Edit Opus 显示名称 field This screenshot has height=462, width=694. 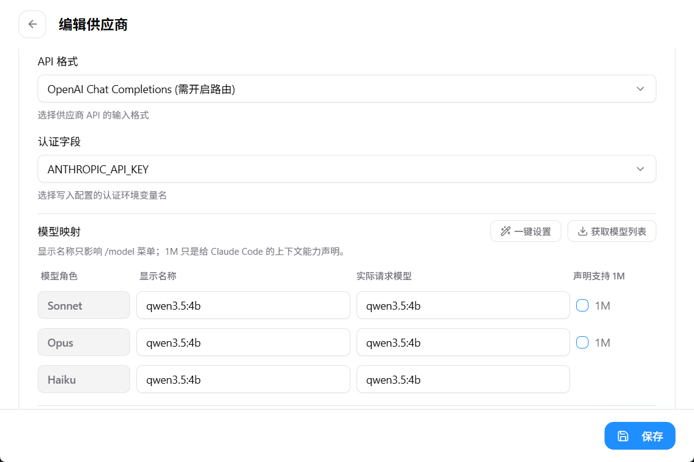click(243, 342)
